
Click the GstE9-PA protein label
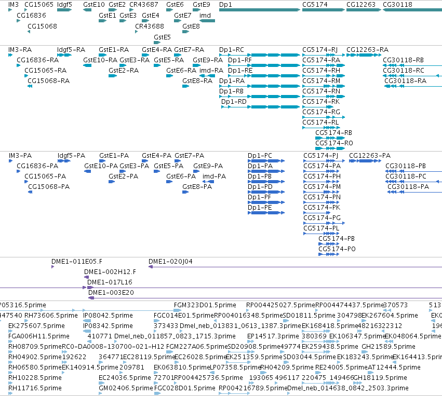[x=208, y=166]
